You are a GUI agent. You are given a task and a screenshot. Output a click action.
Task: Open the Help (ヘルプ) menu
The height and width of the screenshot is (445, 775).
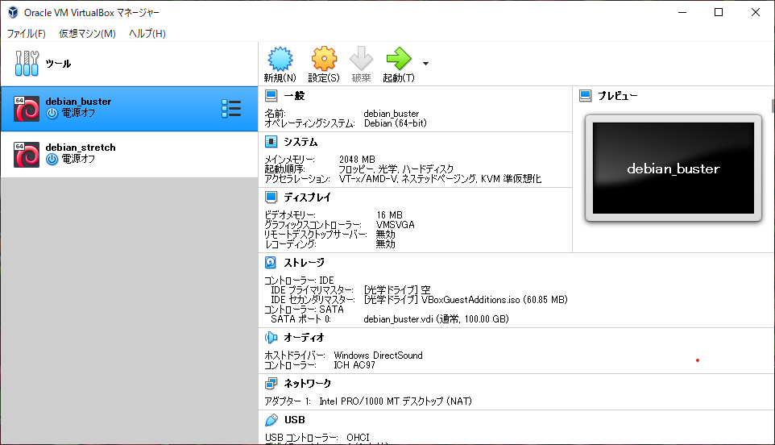point(147,34)
